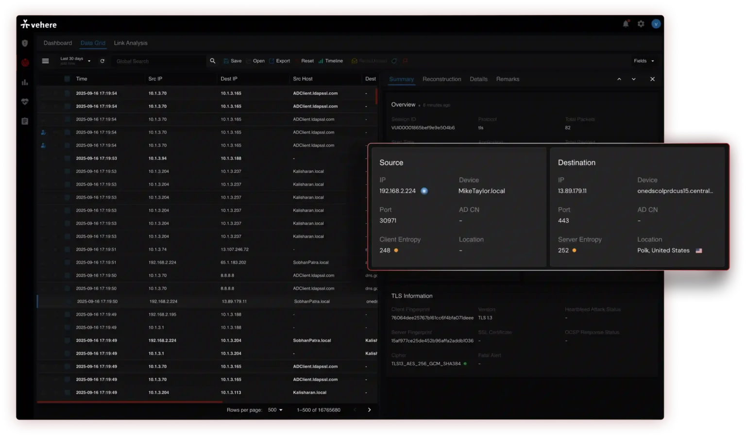
Task: Open the notifications bell
Action: click(626, 24)
